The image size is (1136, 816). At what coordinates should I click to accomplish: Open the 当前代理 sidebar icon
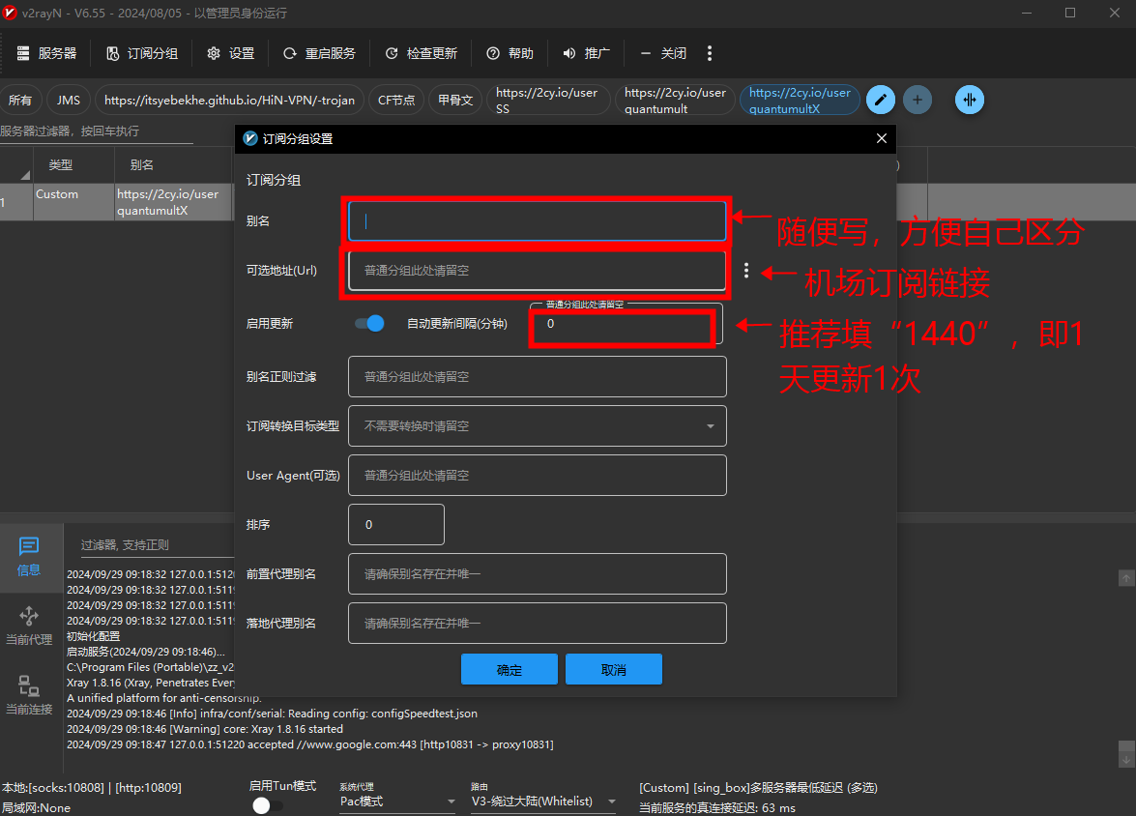[29, 626]
